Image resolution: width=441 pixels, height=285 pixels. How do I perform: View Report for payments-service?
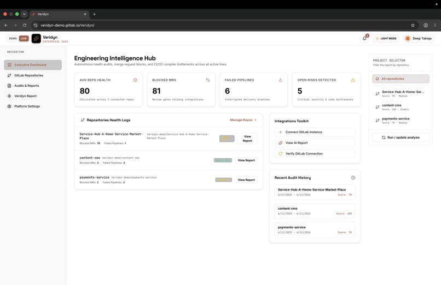tap(246, 180)
